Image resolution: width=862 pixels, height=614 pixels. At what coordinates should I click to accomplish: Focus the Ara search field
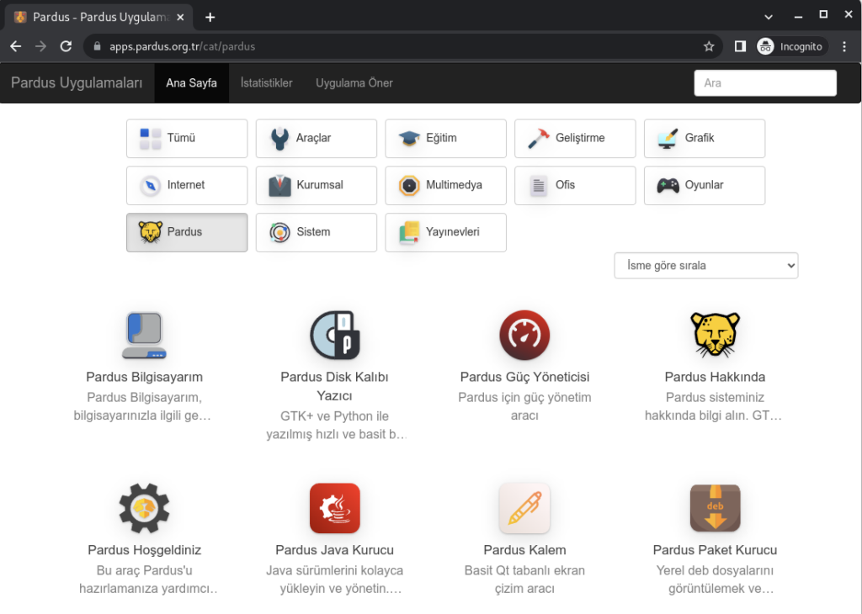coord(764,83)
